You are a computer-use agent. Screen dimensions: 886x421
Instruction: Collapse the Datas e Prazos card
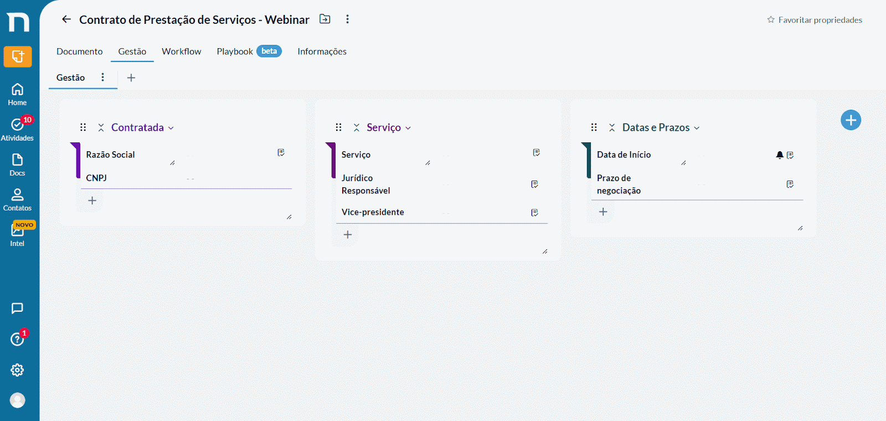pos(612,127)
